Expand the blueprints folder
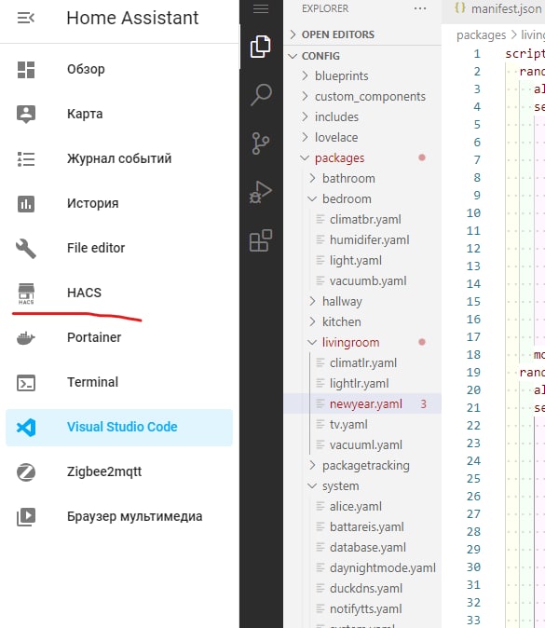The image size is (545, 628). click(x=306, y=75)
